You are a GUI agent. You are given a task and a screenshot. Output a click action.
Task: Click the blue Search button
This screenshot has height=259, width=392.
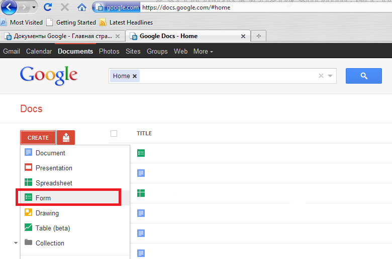click(x=364, y=76)
